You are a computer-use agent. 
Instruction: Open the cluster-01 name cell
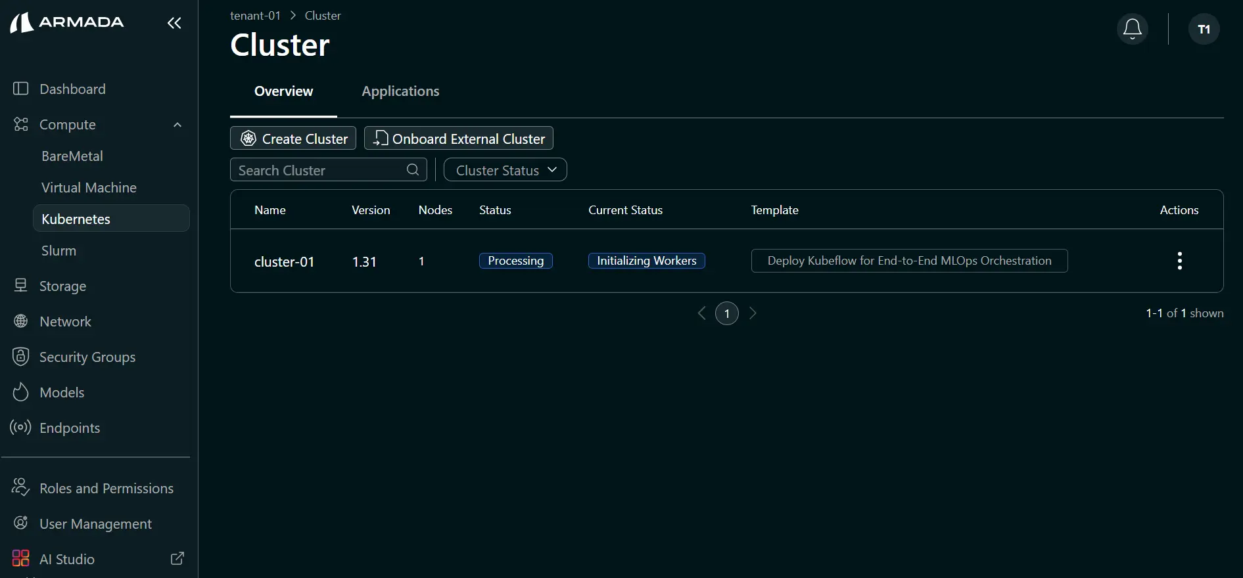pyautogui.click(x=284, y=261)
